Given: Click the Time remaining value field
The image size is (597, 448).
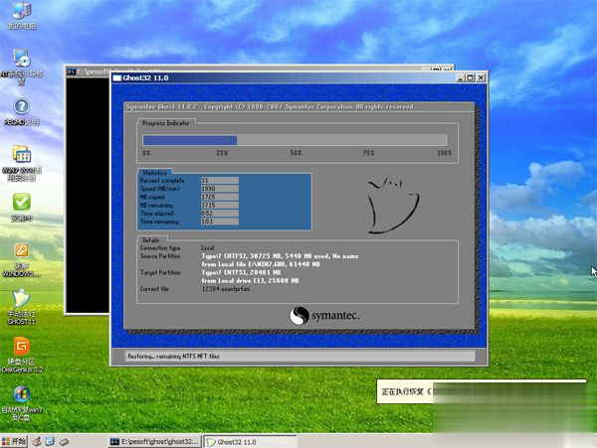Looking at the screenshot, I should point(219,222).
